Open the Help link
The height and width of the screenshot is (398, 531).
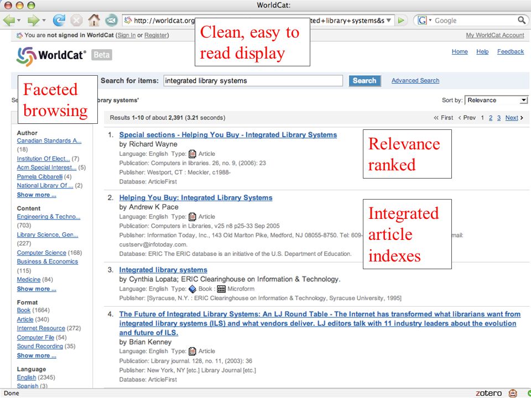tap(482, 51)
